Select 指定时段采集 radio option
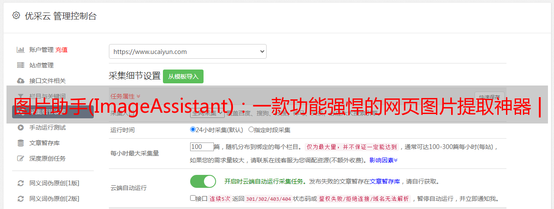 pos(251,130)
